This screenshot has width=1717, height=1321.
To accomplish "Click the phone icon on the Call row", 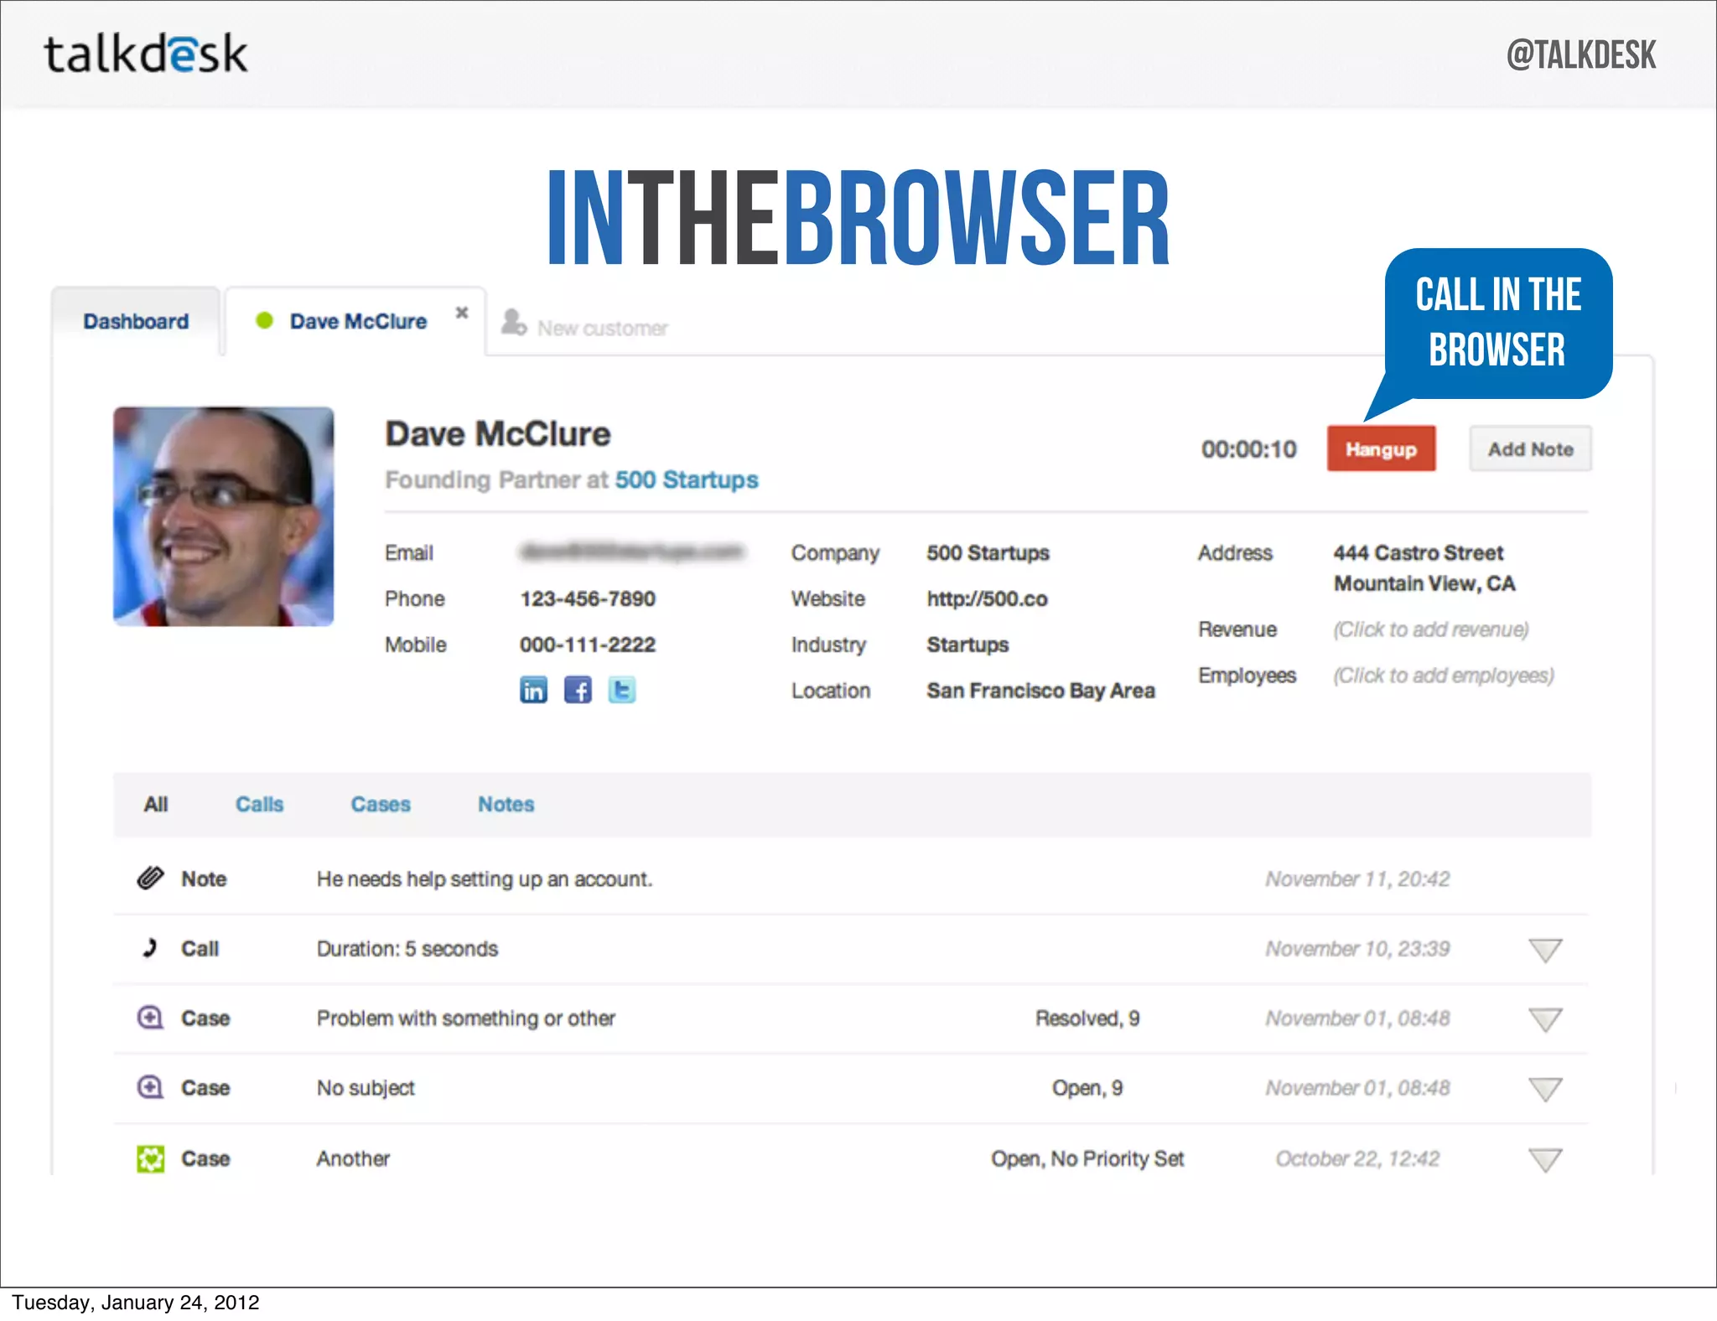I will [150, 948].
